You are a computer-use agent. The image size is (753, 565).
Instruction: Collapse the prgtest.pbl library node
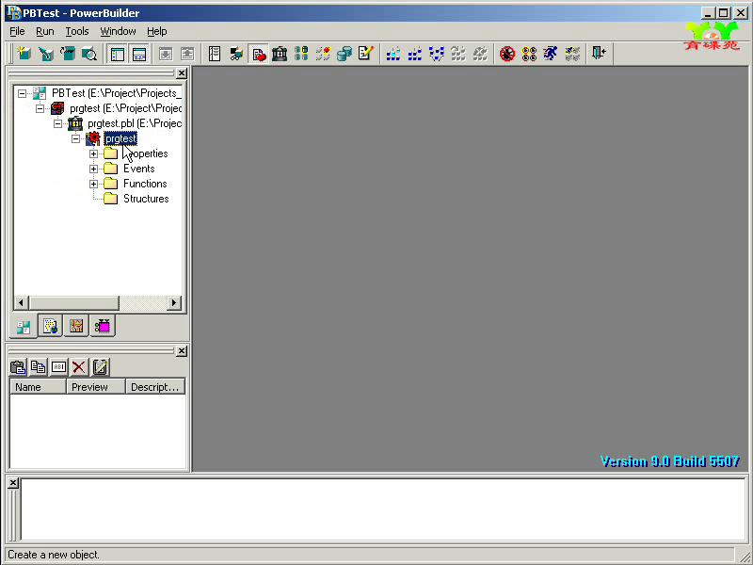[57, 123]
